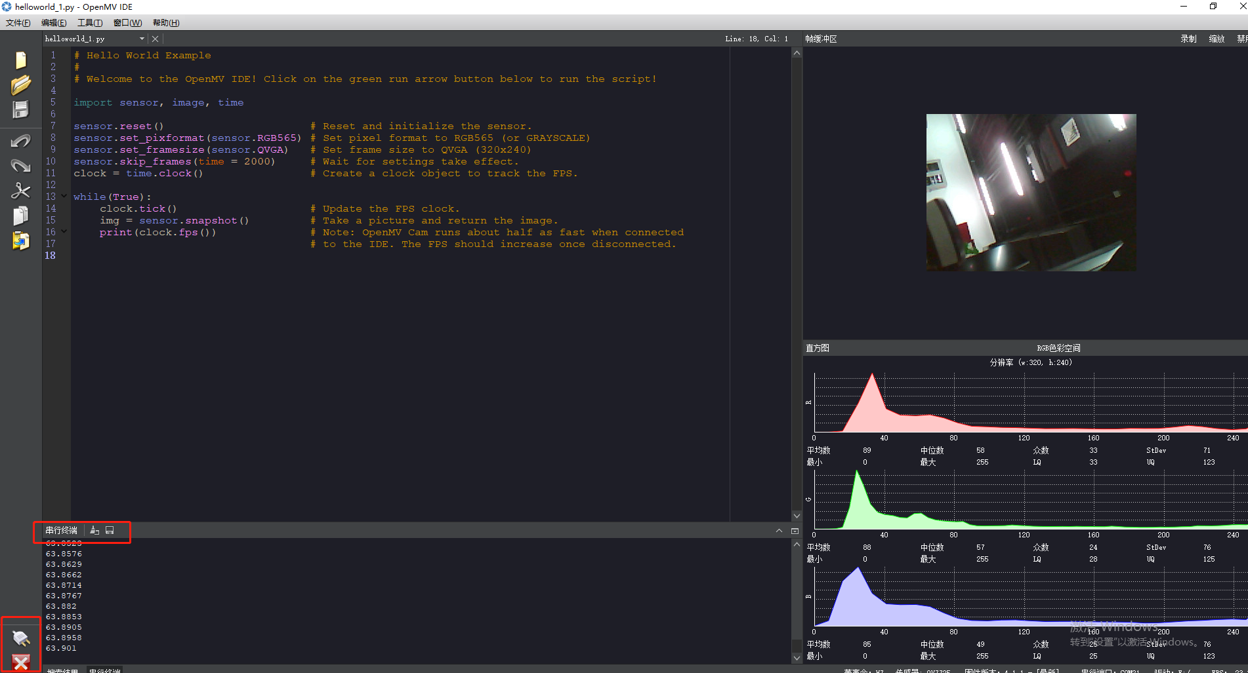Click terminal output value 63.882

coord(61,606)
